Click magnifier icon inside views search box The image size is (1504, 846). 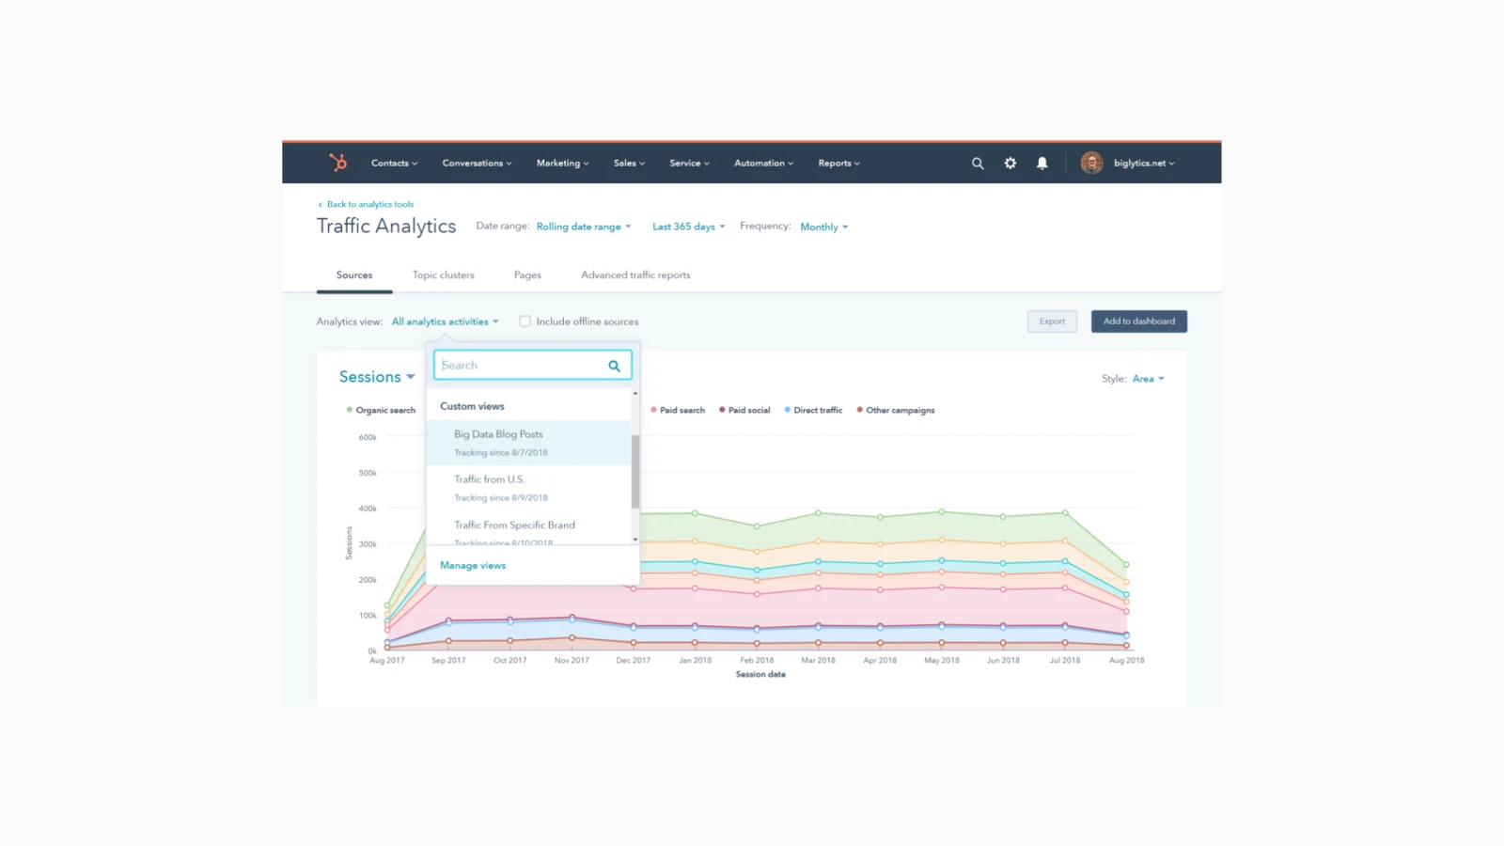[x=614, y=366]
